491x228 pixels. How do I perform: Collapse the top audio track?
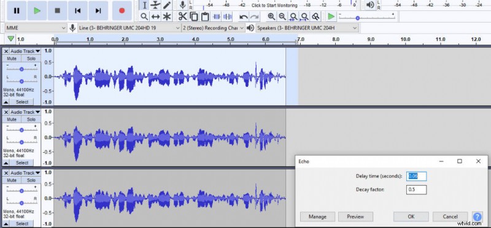[x=6, y=102]
